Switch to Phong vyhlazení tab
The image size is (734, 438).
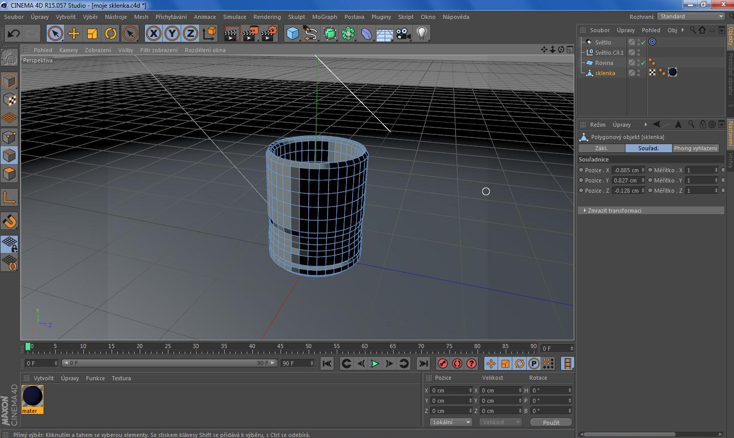[x=695, y=148]
